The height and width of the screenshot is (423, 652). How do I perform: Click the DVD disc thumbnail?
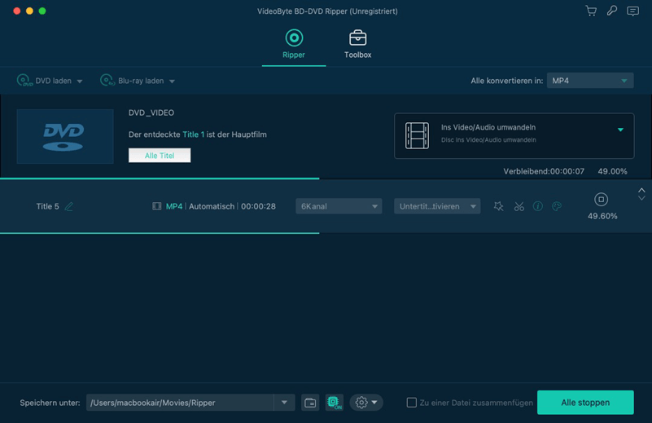pyautogui.click(x=65, y=136)
